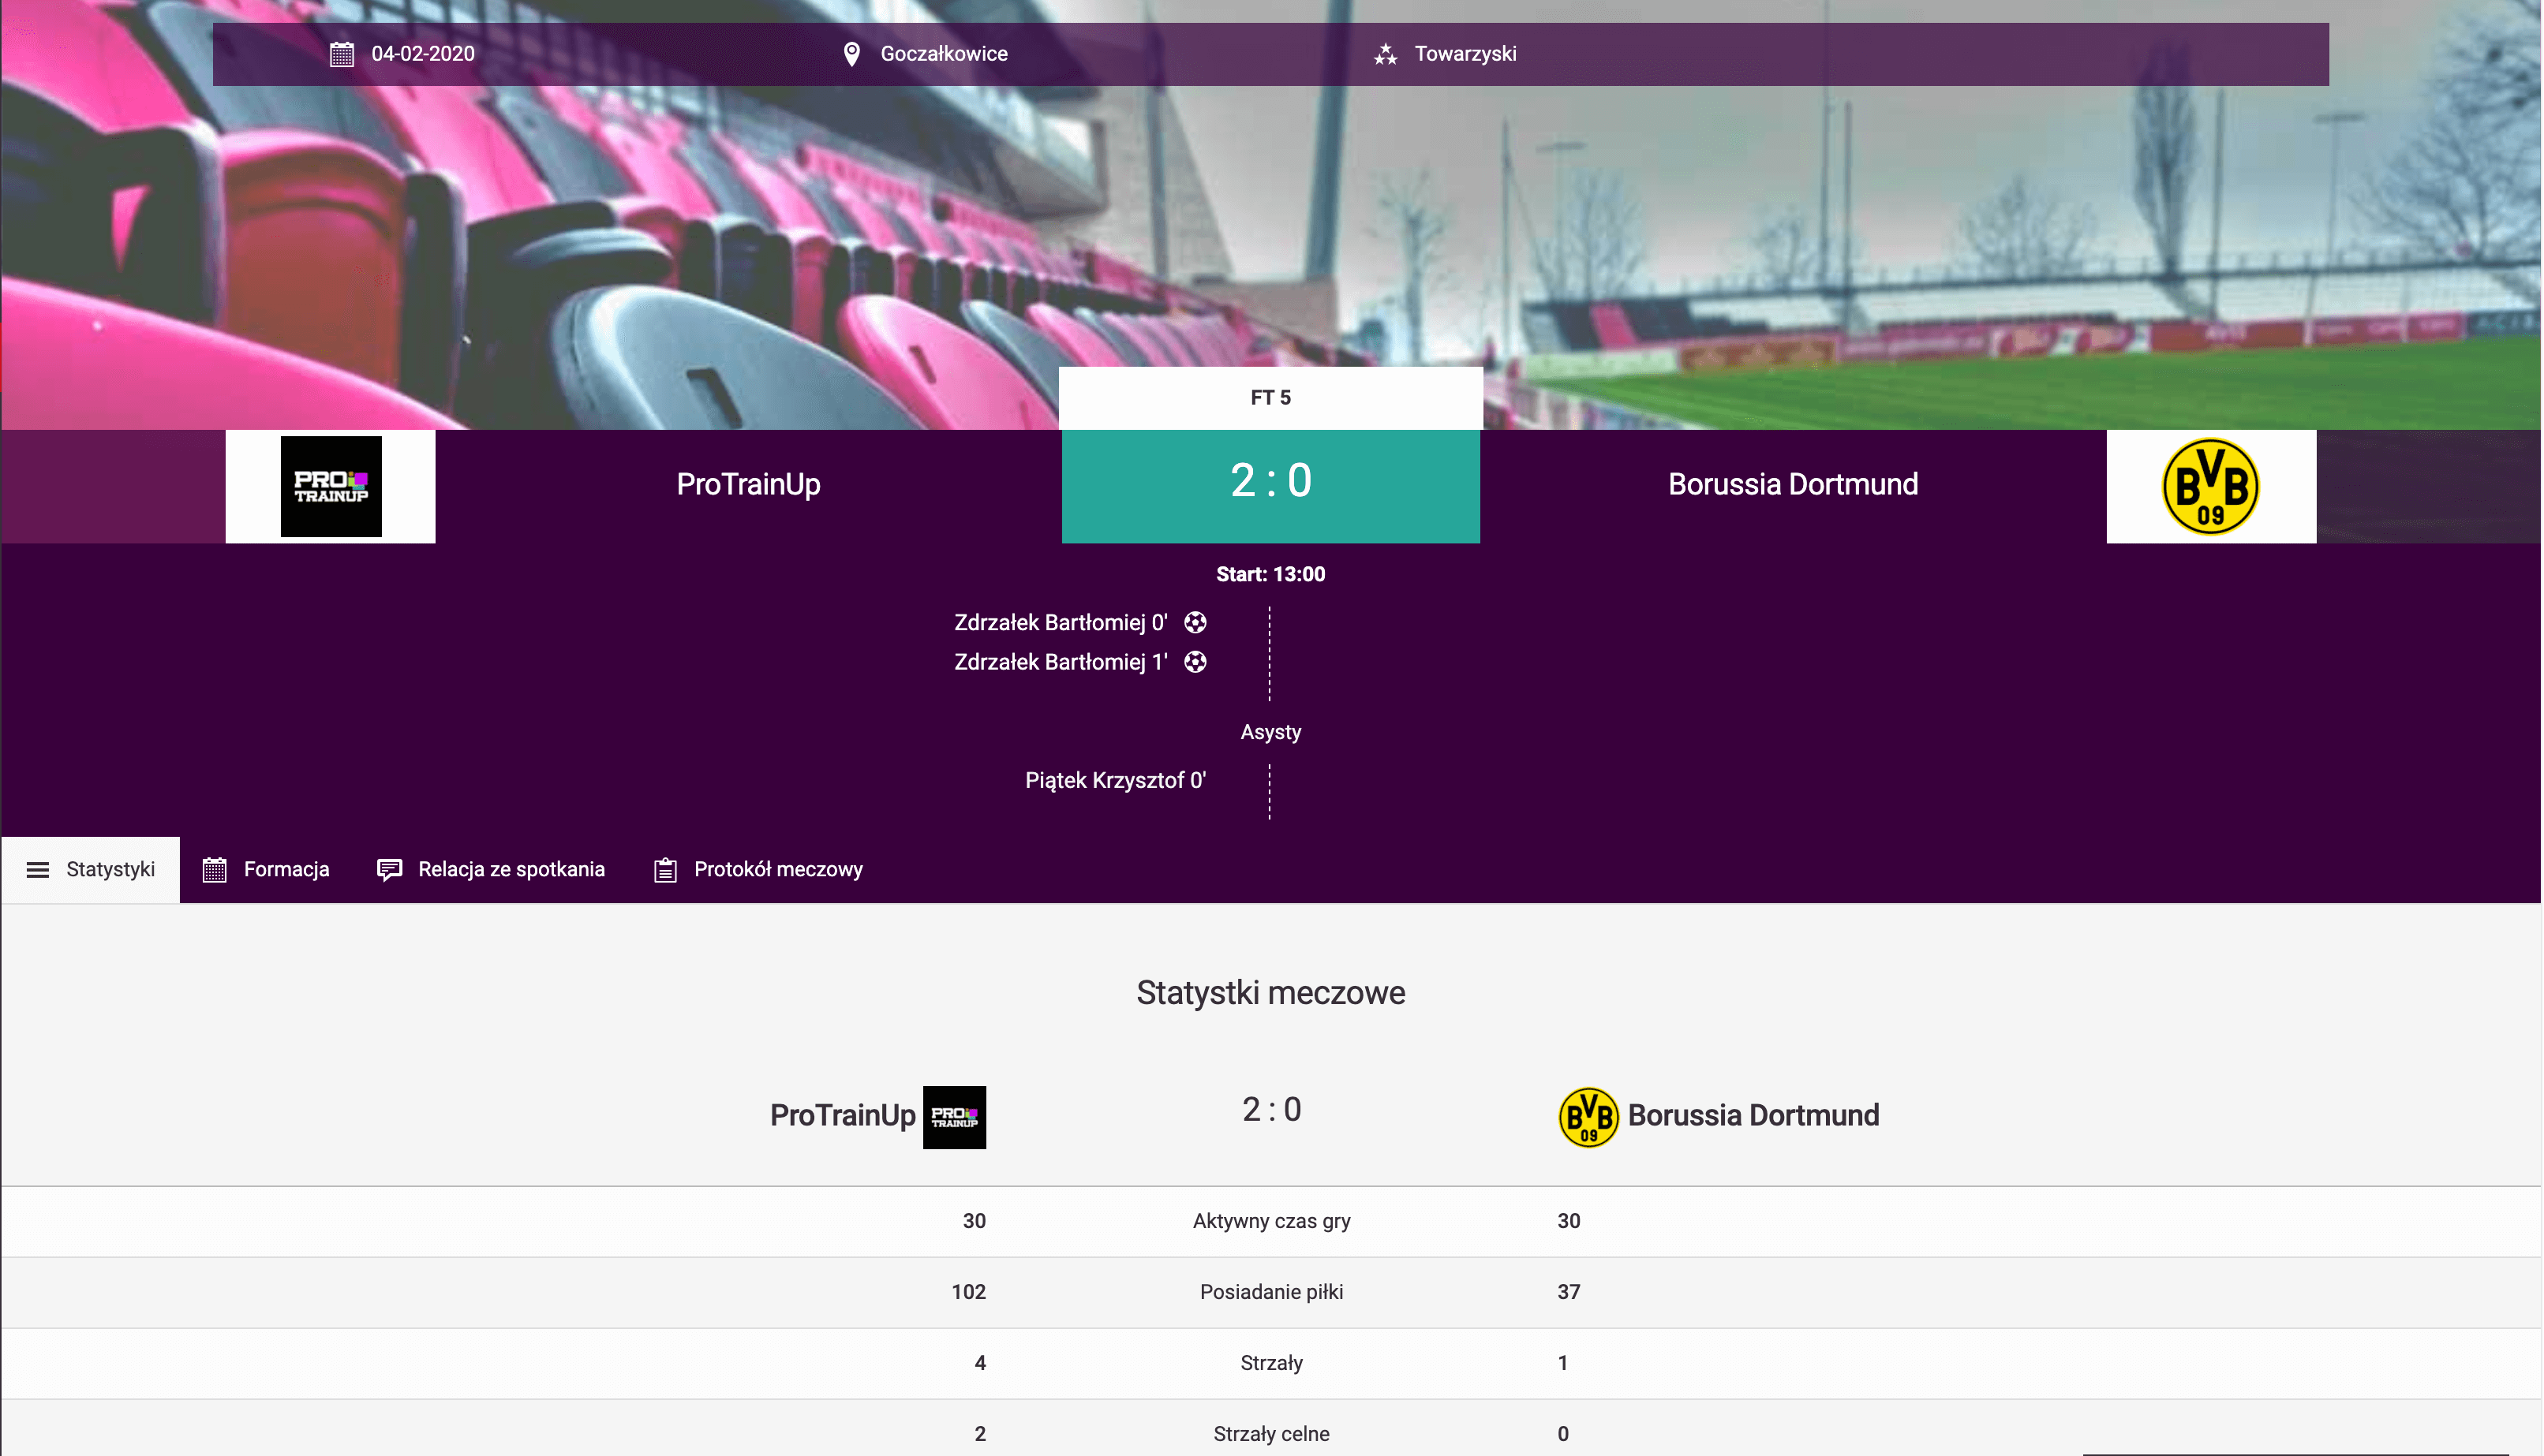Click the soccer ball icon for the 1' goal
This screenshot has width=2544, height=1456.
pyautogui.click(x=1195, y=662)
